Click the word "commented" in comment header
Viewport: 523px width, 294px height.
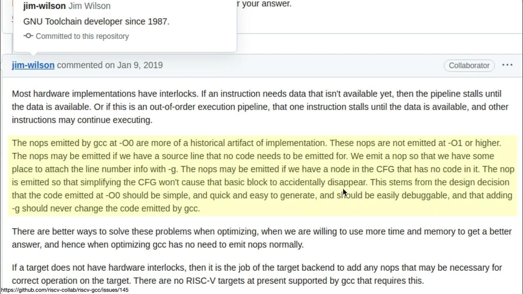point(79,65)
